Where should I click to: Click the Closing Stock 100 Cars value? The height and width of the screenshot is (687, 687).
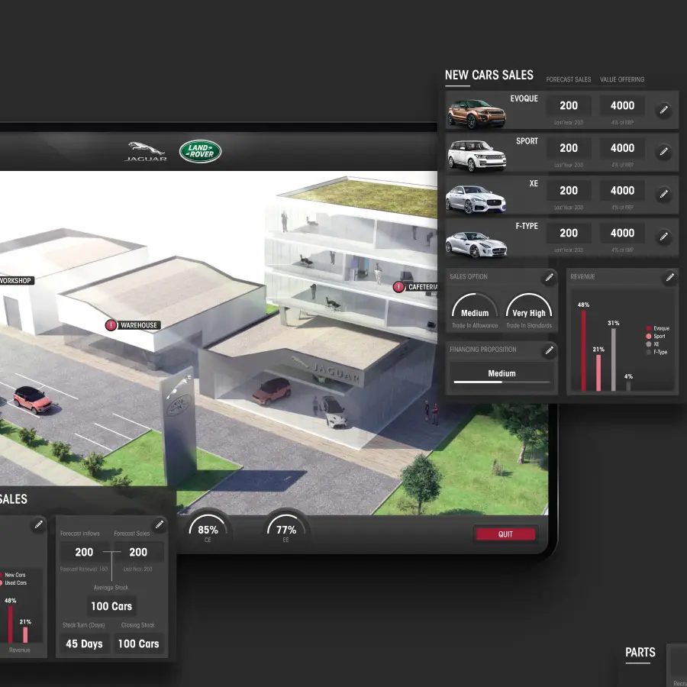(138, 643)
